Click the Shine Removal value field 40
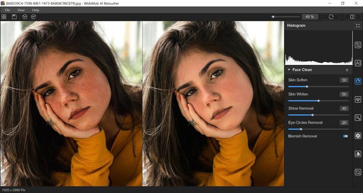 pyautogui.click(x=344, y=108)
